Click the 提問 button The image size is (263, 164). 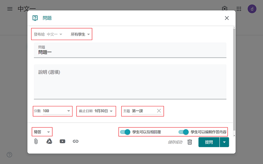pos(209,142)
